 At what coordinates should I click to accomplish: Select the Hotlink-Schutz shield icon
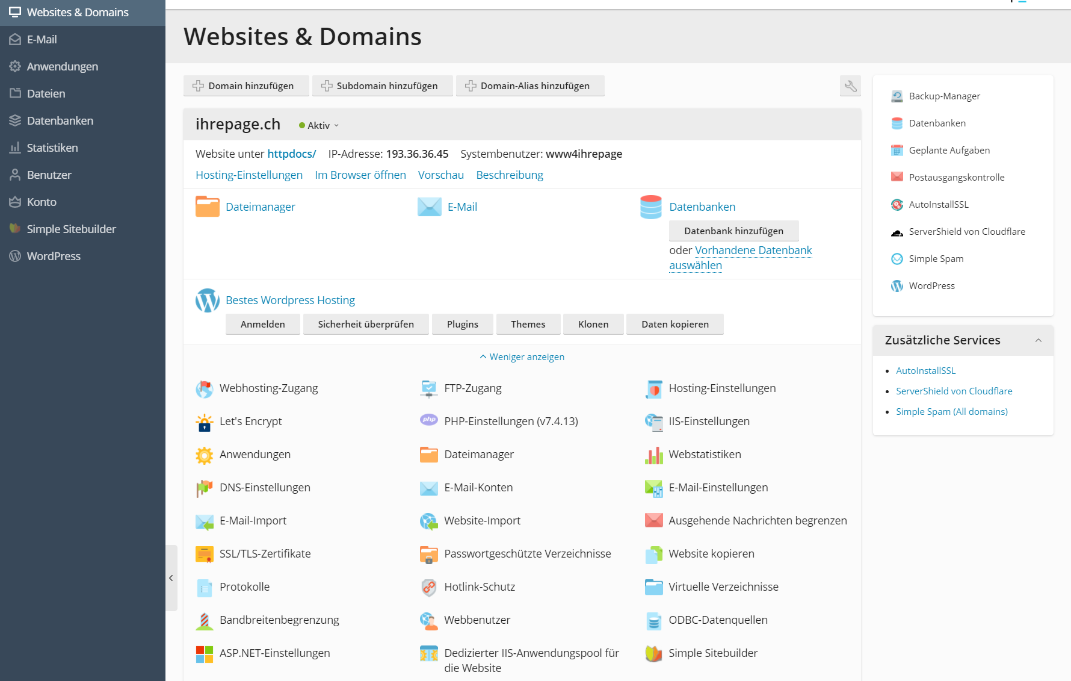click(x=428, y=586)
